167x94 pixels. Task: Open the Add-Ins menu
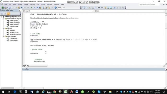(x=49, y=4)
